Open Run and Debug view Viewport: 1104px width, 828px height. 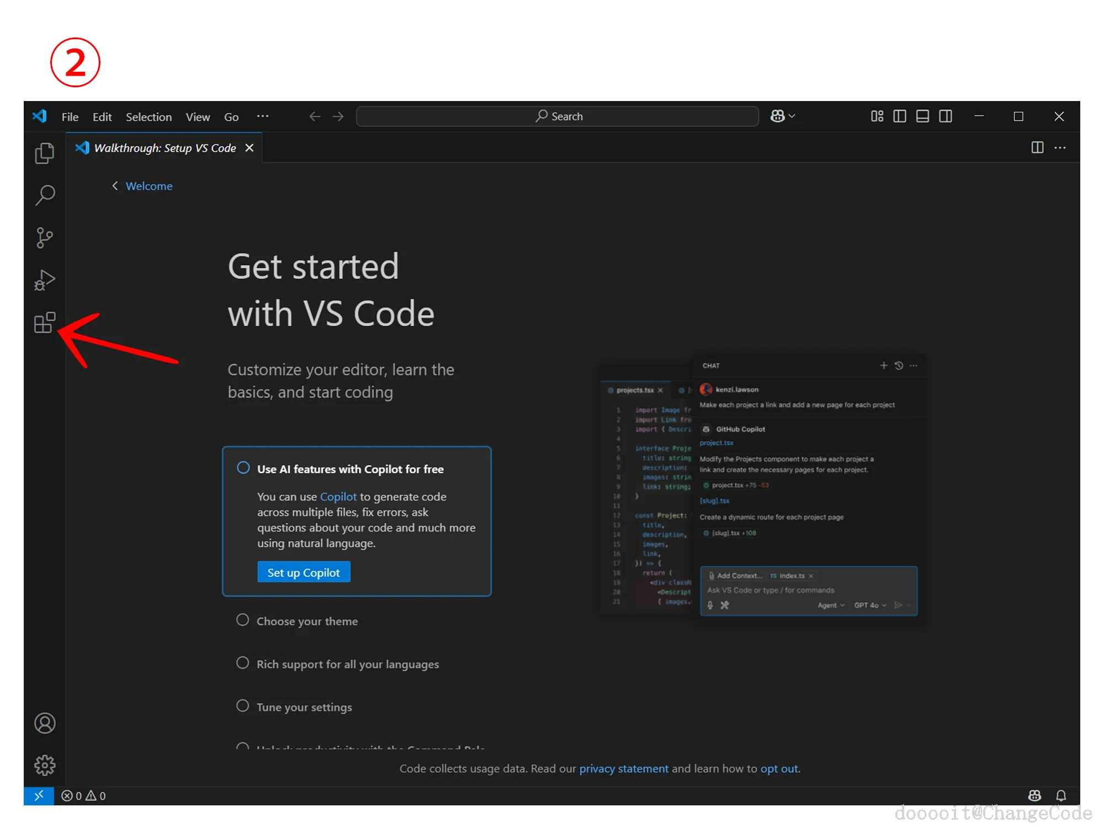(45, 280)
